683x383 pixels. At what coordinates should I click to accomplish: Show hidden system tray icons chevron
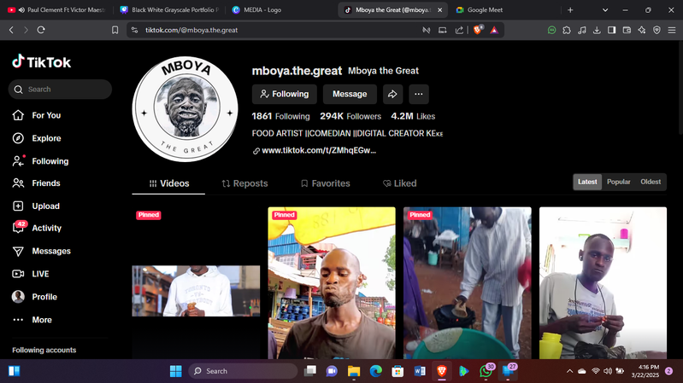[569, 371]
